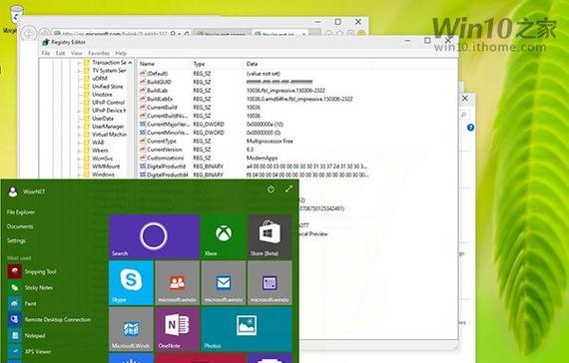Screen dimensions: 569x363
Task: Expand the TV System Ser registry key
Action: click(79, 71)
